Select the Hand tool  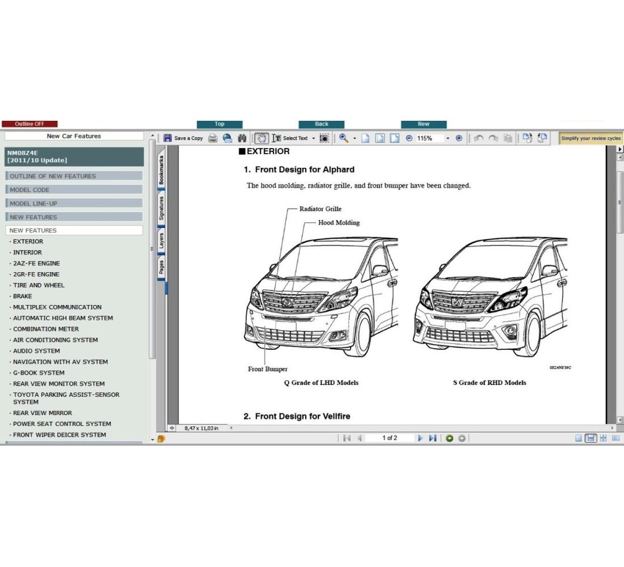(262, 138)
